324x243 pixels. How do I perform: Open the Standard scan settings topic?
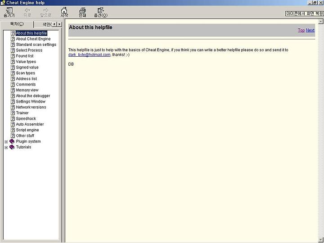coord(36,45)
